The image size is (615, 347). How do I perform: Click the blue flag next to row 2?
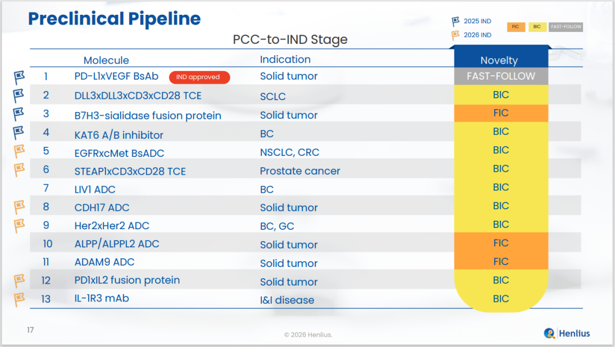19,96
